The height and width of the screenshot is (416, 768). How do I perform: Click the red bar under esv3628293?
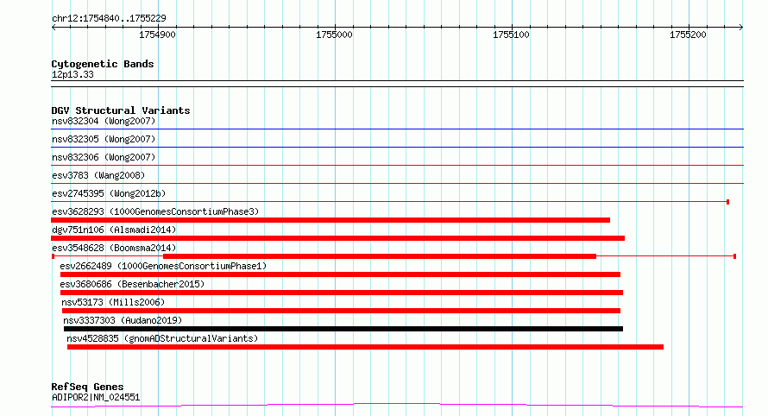pos(330,220)
